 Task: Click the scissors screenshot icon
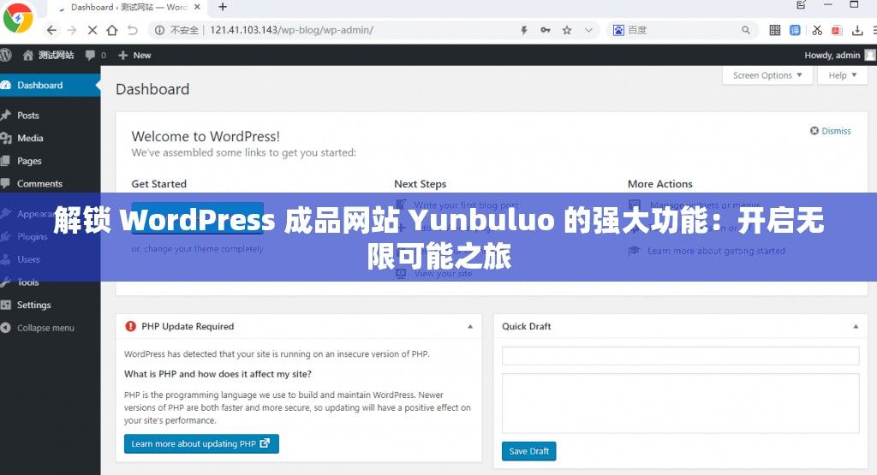(817, 30)
